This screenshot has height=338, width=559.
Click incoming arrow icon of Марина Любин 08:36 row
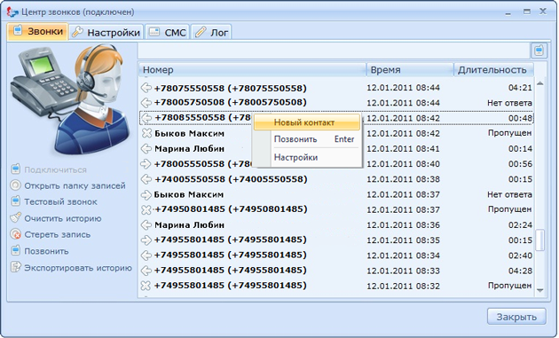click(146, 225)
